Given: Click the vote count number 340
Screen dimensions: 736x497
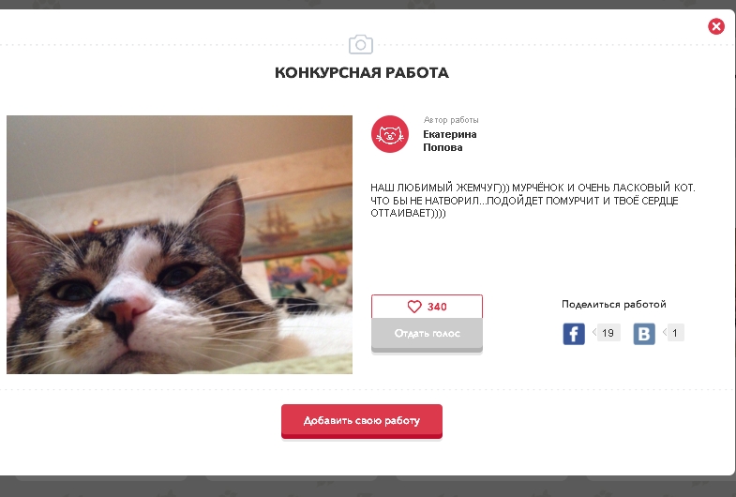Looking at the screenshot, I should click(437, 307).
